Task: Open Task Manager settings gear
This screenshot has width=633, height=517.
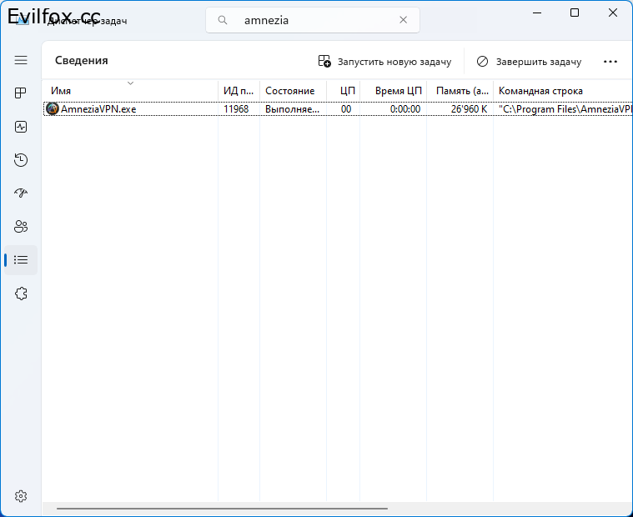Action: [21, 496]
